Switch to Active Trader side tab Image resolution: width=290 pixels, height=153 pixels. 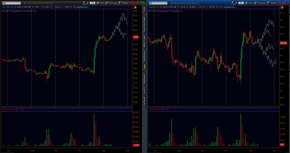click(x=145, y=42)
